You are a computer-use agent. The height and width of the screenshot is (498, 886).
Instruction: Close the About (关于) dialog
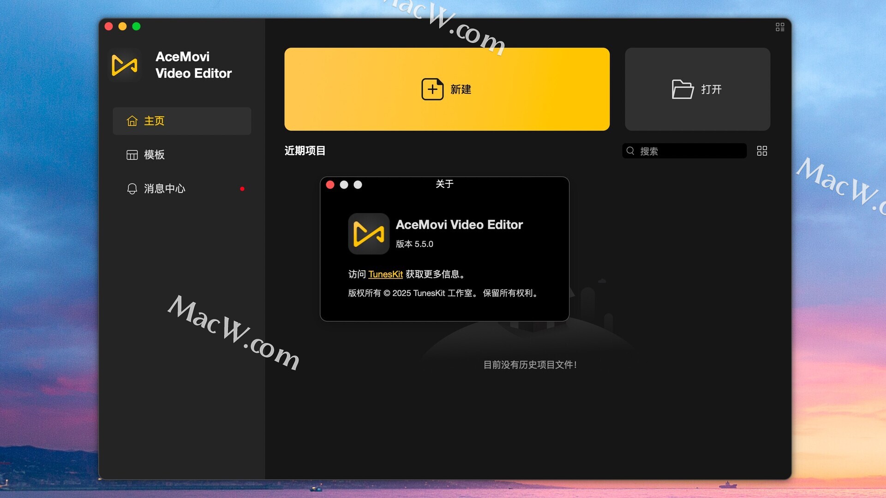pyautogui.click(x=330, y=185)
